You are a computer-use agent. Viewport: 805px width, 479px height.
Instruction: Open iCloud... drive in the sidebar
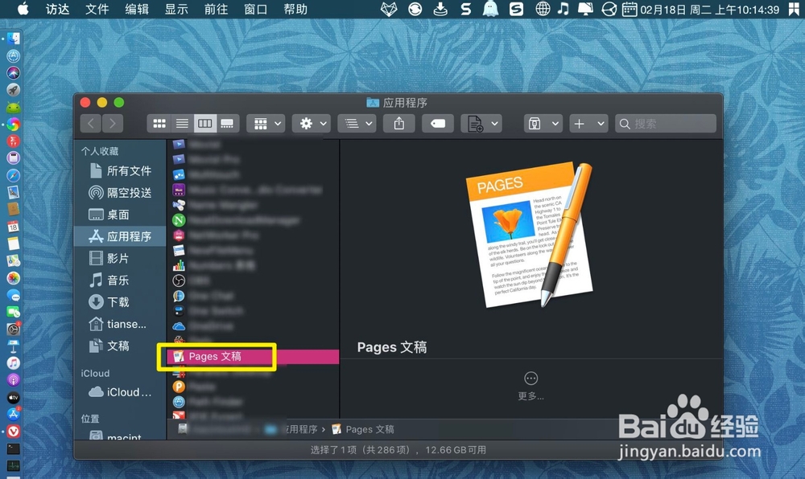120,392
